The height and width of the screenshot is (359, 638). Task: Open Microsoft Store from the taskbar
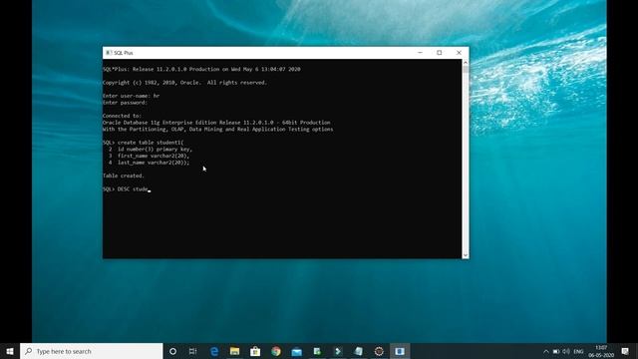click(255, 351)
